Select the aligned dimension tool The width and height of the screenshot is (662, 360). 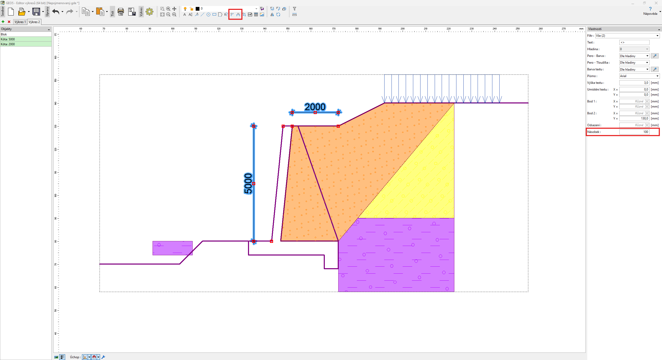tap(232, 15)
